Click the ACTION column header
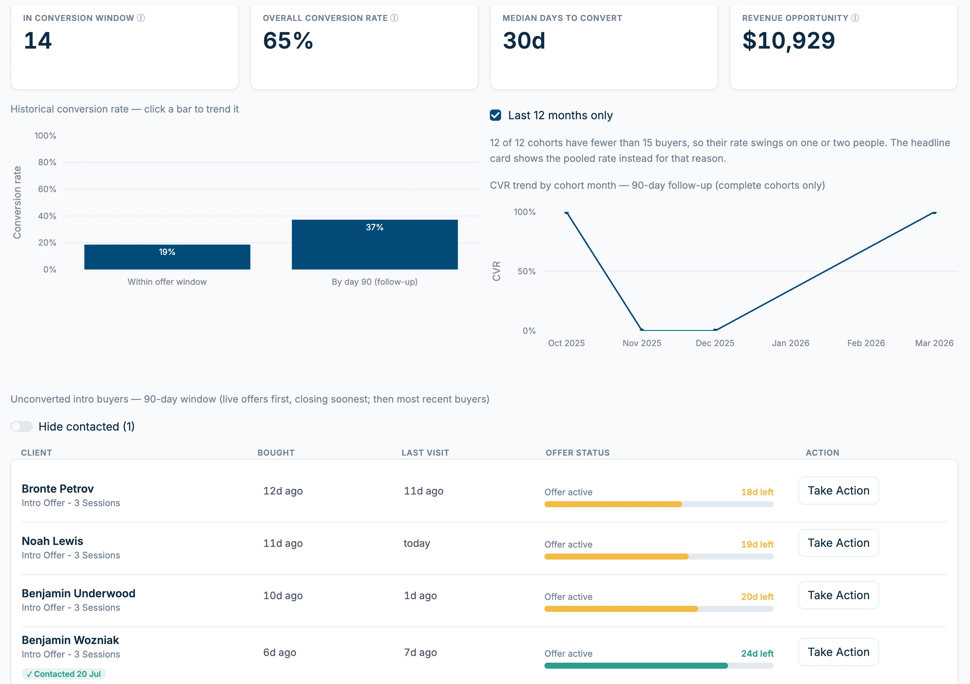Image resolution: width=970 pixels, height=684 pixels. [x=822, y=453]
